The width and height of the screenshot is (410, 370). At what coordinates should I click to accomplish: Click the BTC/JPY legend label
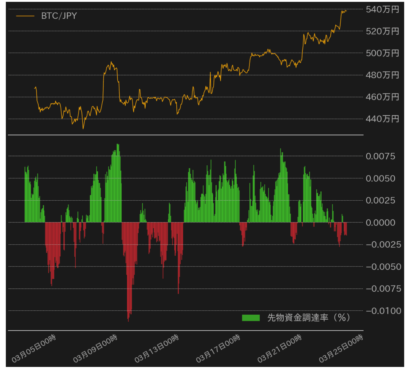tap(59, 16)
